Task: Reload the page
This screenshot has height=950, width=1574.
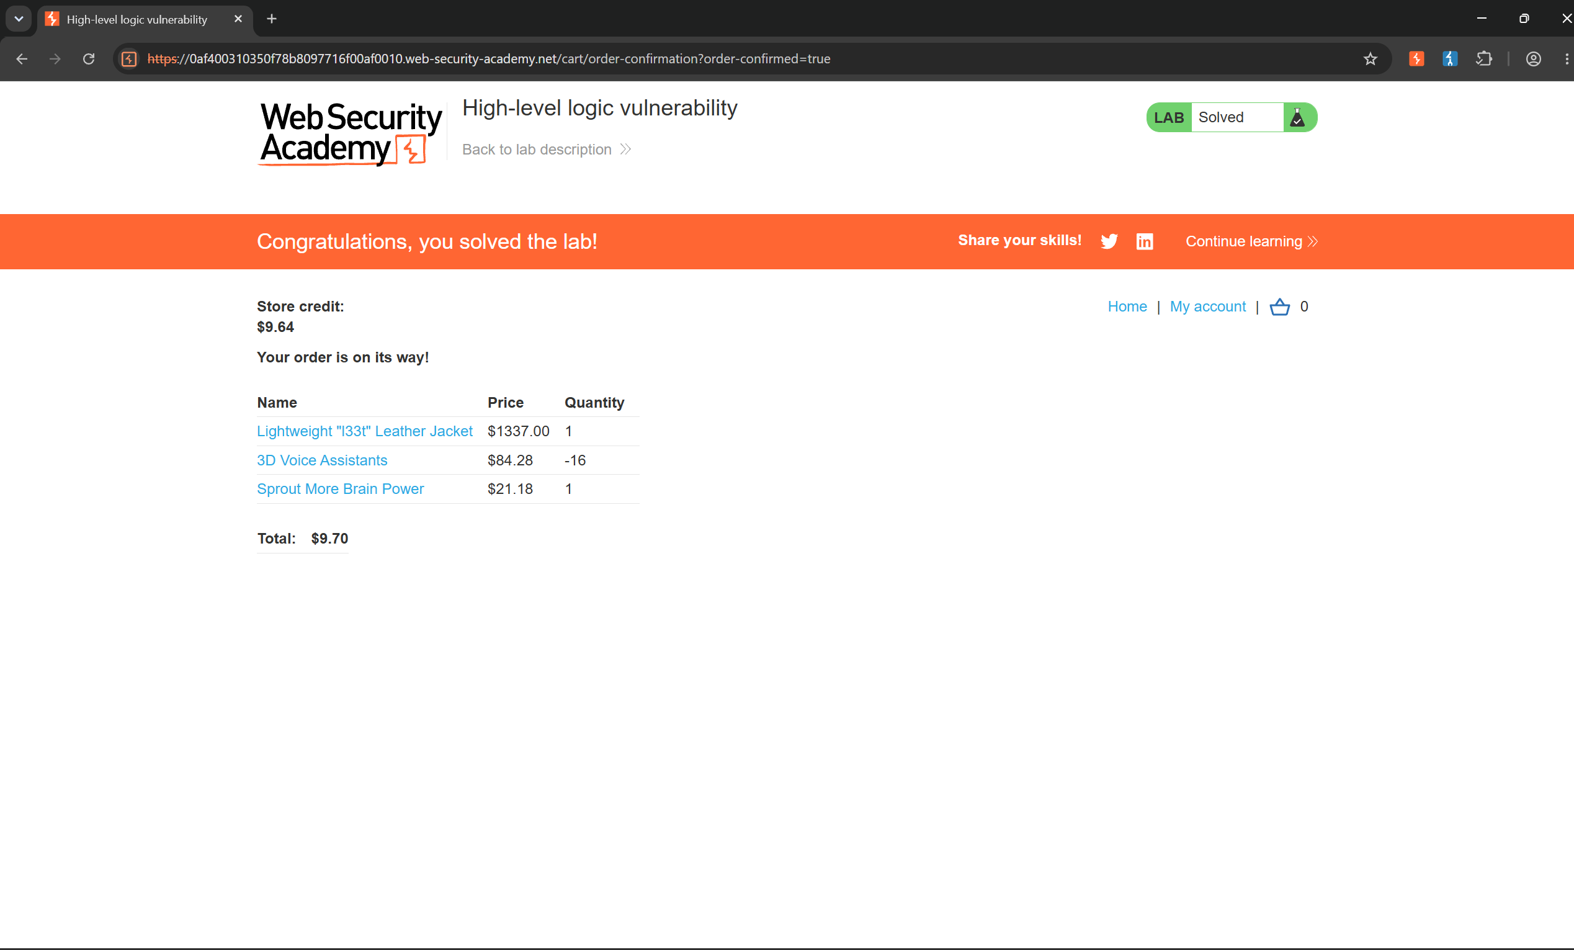Action: [89, 59]
